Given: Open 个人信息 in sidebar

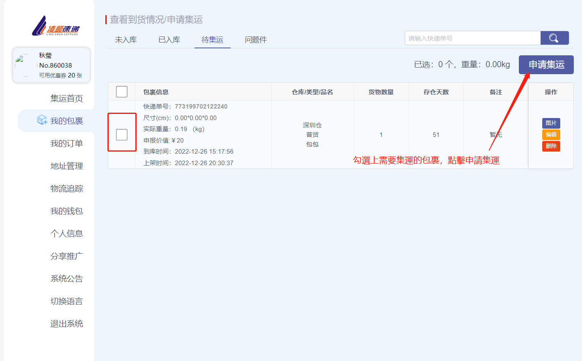Looking at the screenshot, I should tap(67, 234).
